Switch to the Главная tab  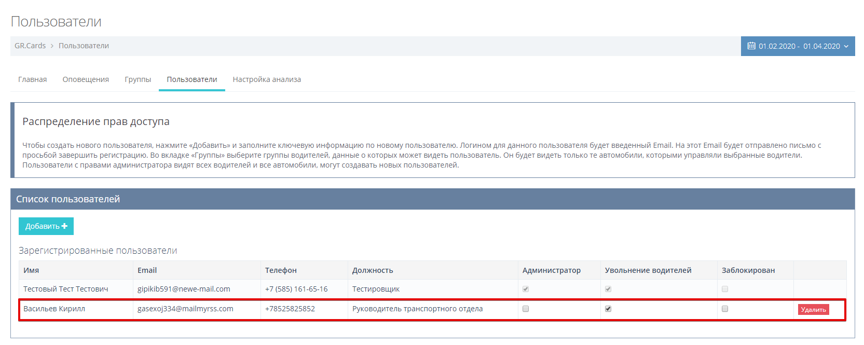point(33,79)
